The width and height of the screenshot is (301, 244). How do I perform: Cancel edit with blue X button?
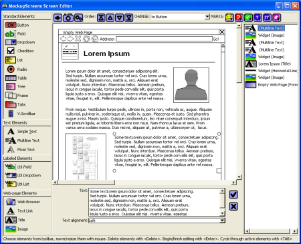[233, 207]
